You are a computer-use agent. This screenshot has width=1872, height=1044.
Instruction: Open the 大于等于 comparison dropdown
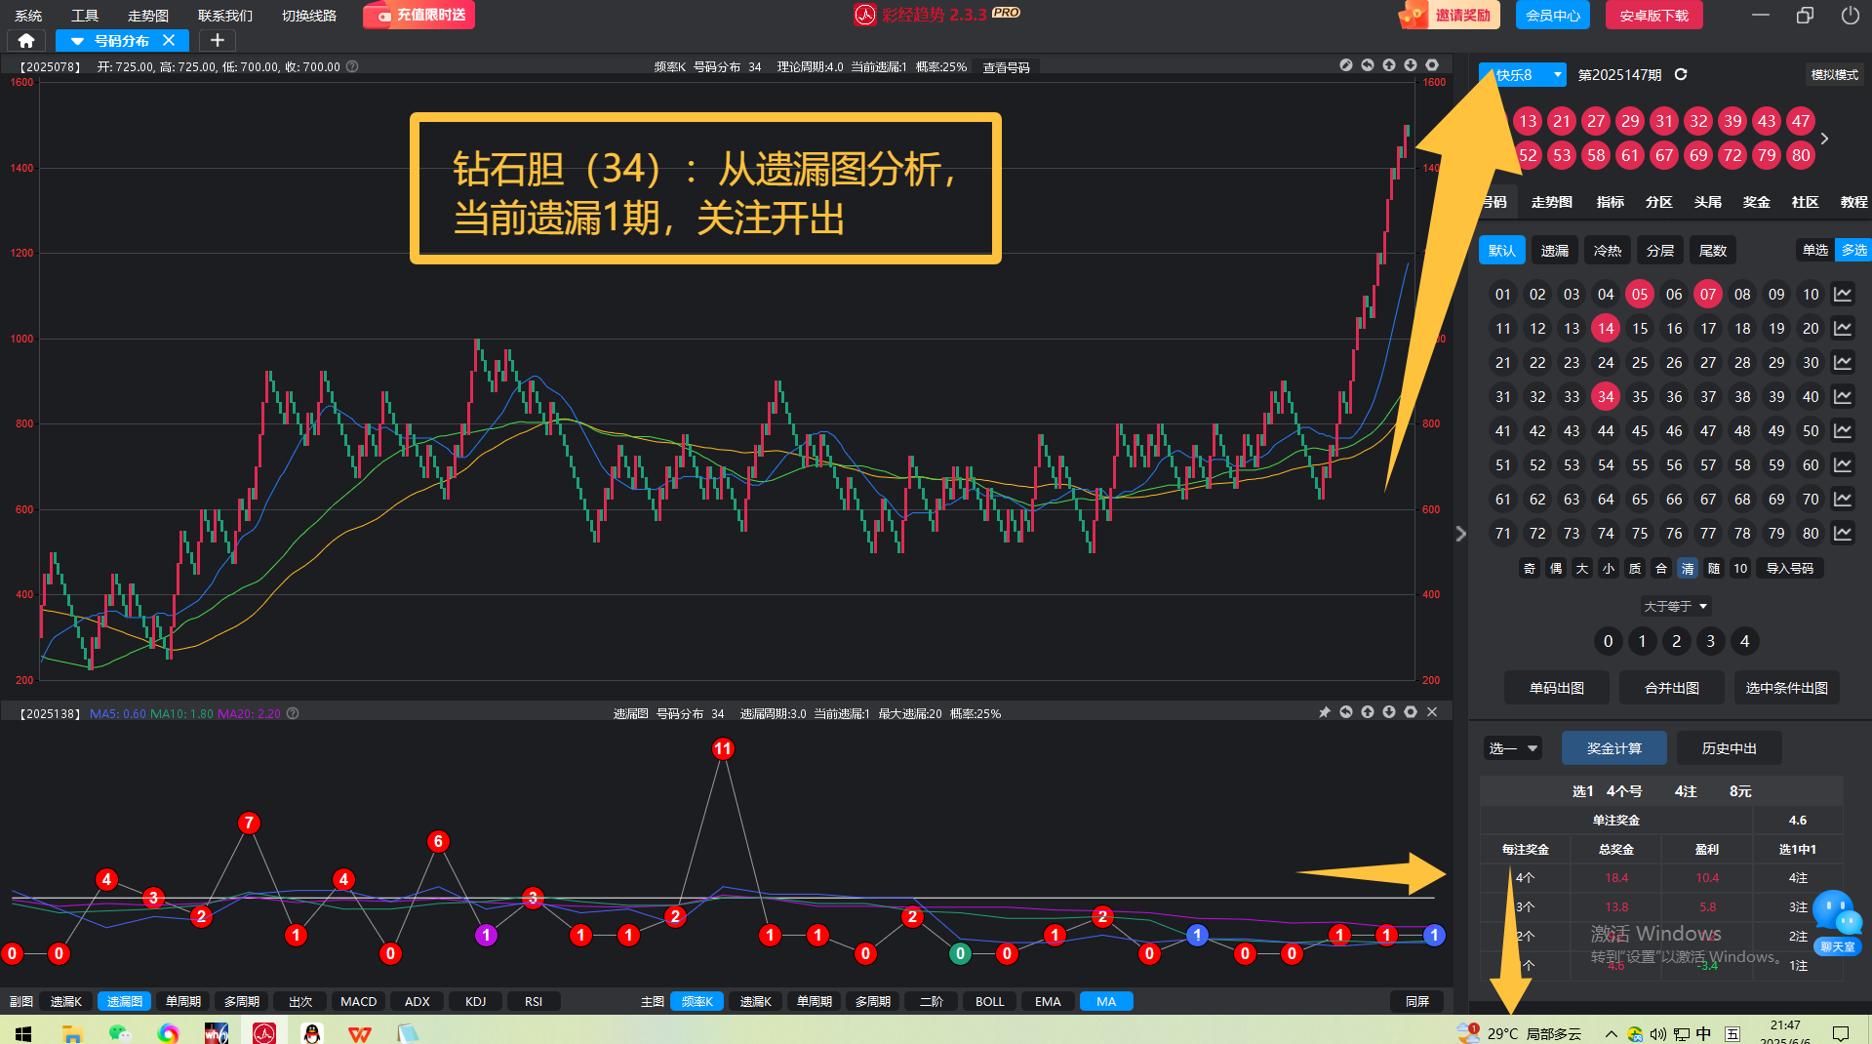[x=1676, y=606]
